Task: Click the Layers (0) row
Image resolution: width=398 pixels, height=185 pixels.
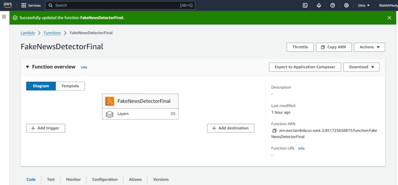Action: 140,114
